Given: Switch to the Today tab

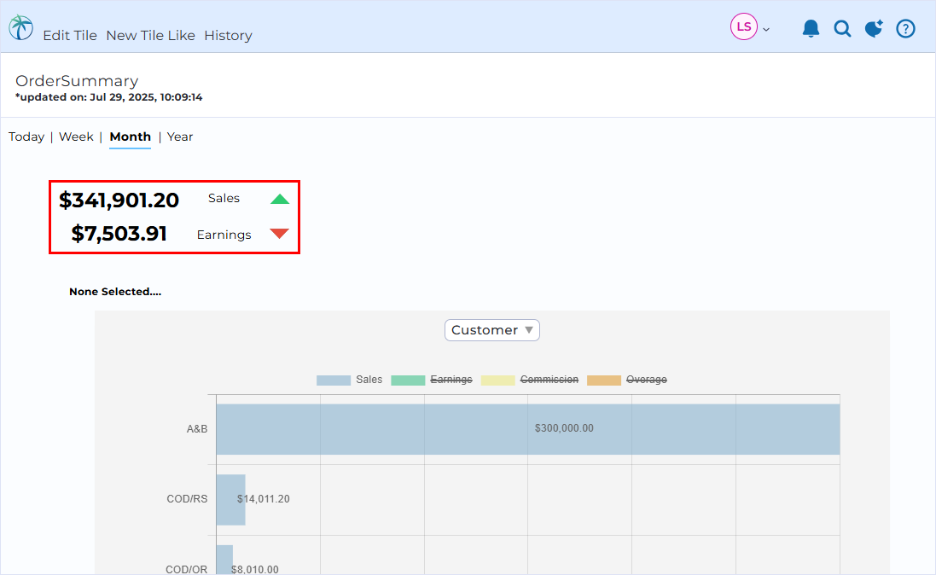Looking at the screenshot, I should click(26, 136).
